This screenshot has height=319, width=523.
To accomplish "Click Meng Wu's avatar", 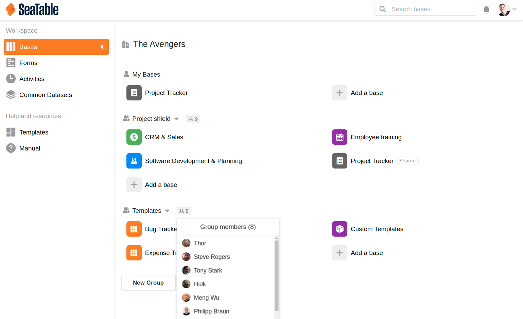I will (x=186, y=298).
